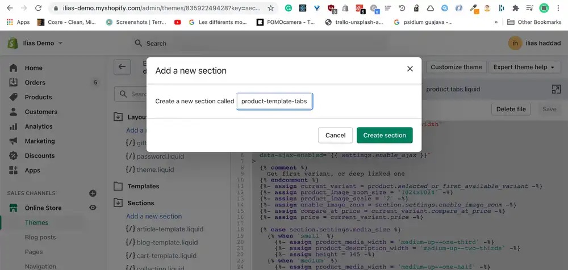Open blog-template.liquid file

167,242
